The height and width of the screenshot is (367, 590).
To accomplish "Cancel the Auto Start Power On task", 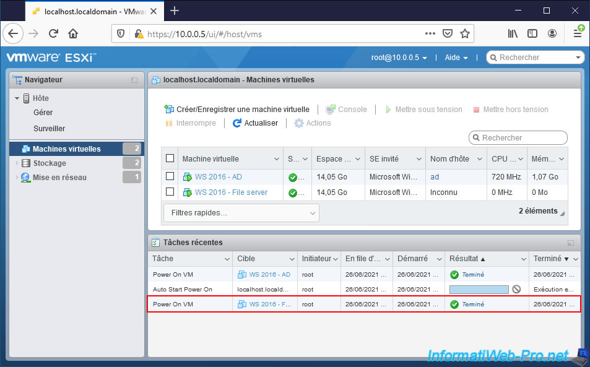I will (x=516, y=289).
